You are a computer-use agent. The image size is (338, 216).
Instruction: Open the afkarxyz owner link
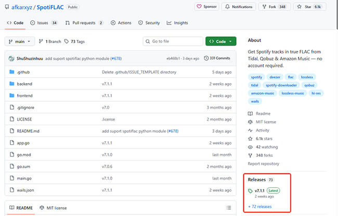(22, 7)
